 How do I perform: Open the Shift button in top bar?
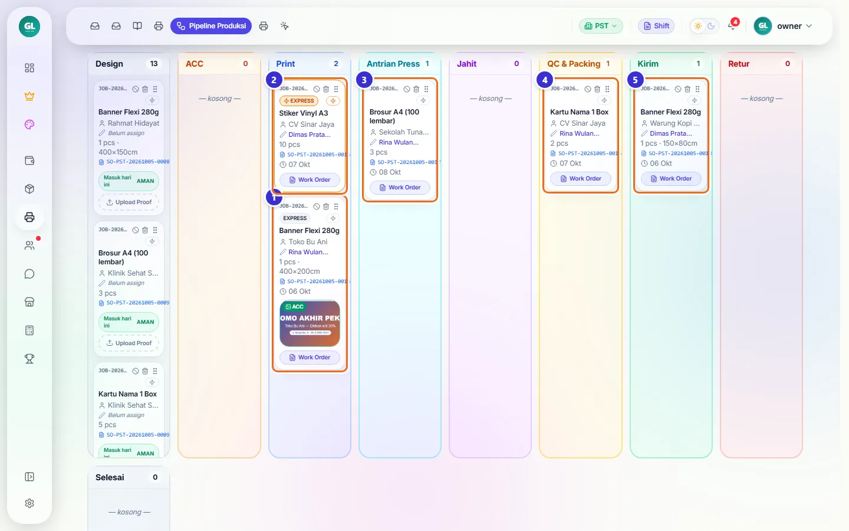click(656, 26)
